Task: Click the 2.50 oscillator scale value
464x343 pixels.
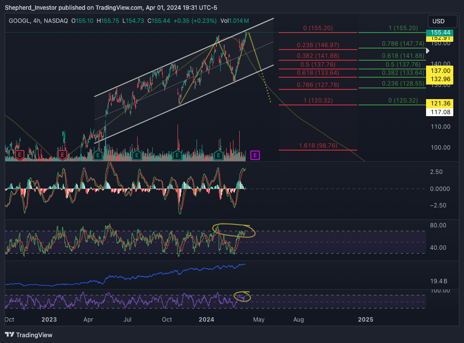Action: click(x=436, y=172)
